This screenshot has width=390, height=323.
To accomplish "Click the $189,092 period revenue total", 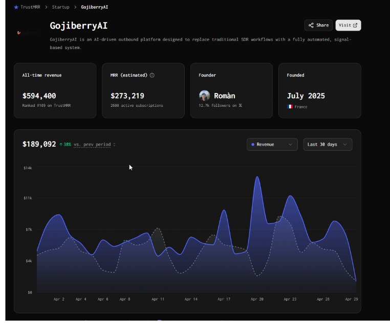I will point(39,144).
